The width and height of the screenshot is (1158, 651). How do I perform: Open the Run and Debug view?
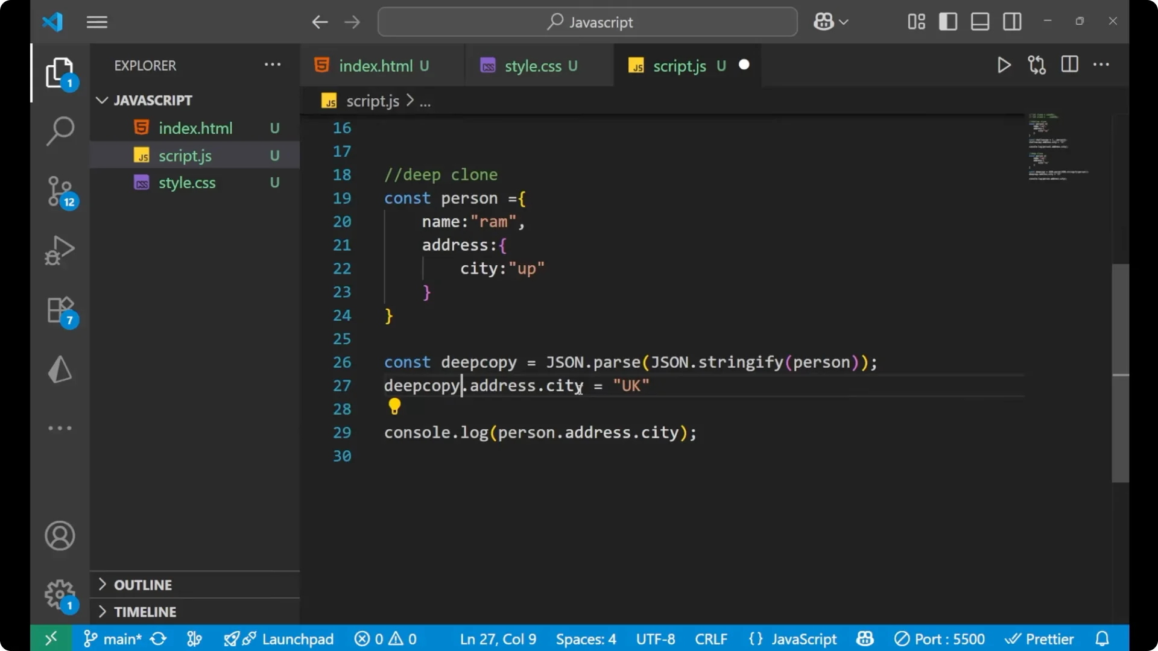(x=60, y=250)
